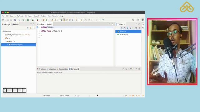Collapse the lessons package node

point(6,41)
